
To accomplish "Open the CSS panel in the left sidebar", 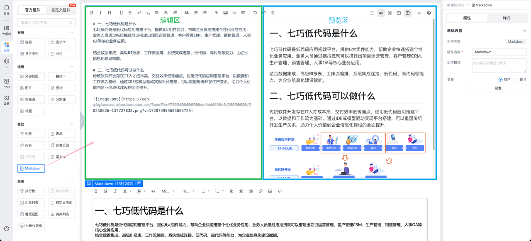I will point(6,83).
